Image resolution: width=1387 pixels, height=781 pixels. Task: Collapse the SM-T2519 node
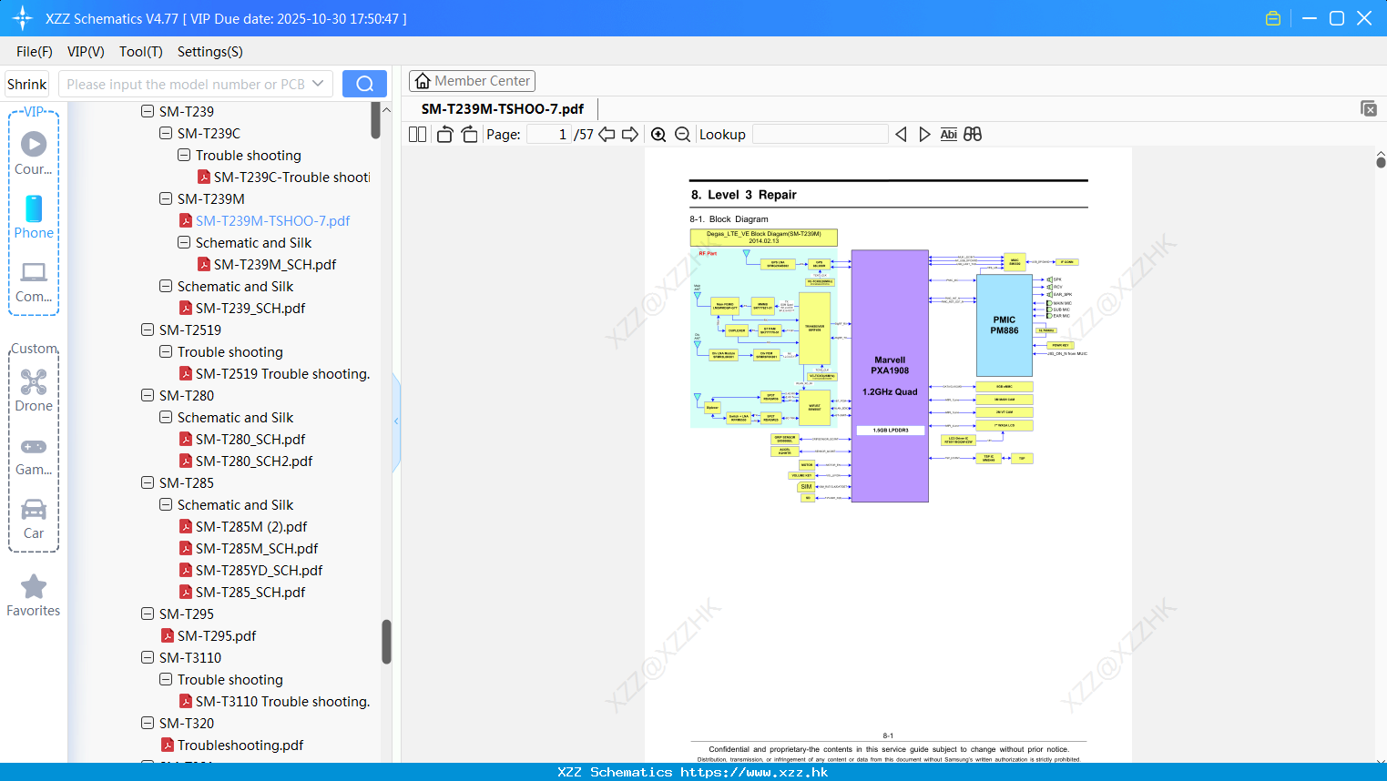click(148, 330)
